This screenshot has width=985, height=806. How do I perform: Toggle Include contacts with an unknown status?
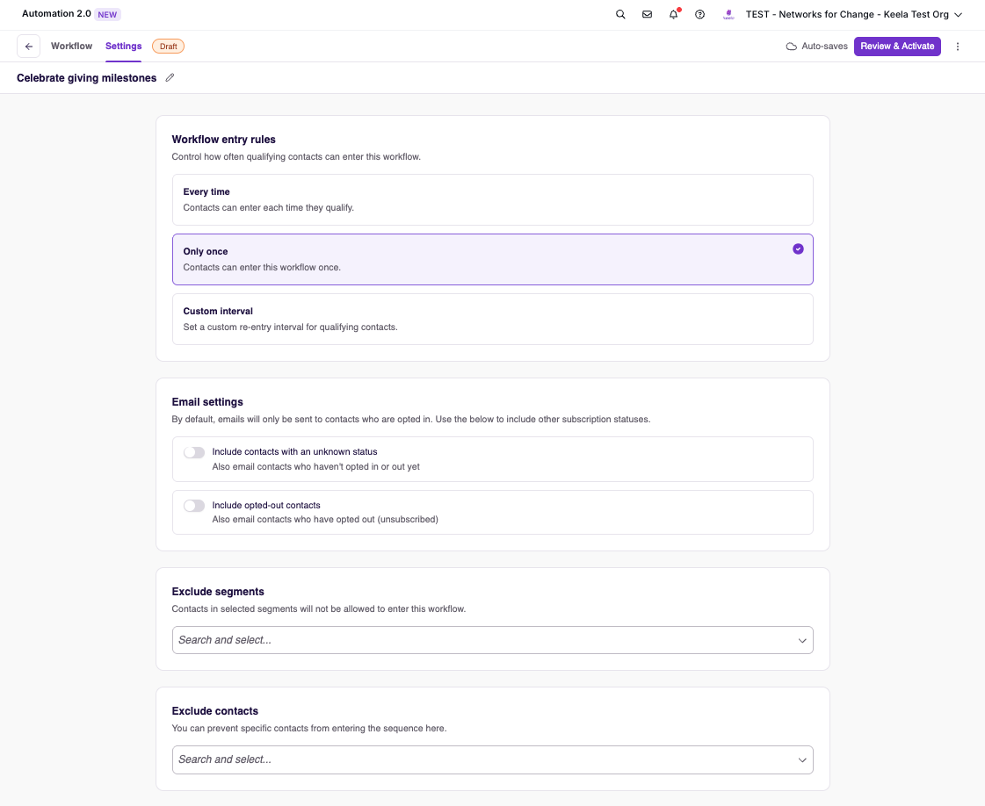194,452
